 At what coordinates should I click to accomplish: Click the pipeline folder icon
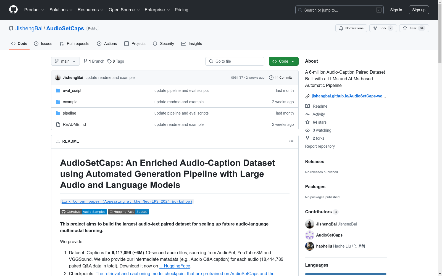[58, 113]
